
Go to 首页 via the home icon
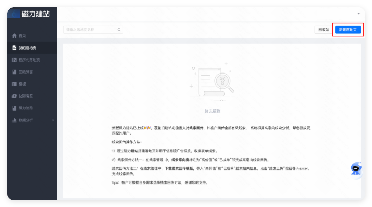coord(14,36)
